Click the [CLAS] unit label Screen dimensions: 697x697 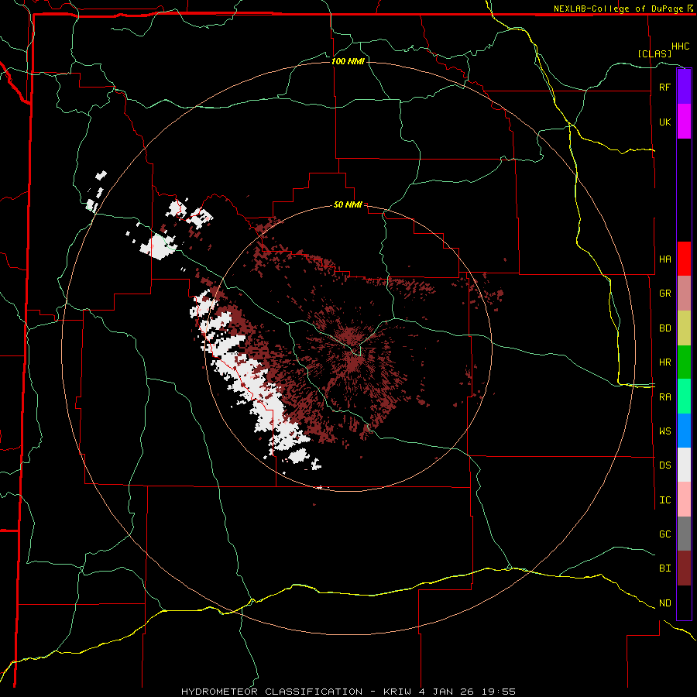pos(654,53)
